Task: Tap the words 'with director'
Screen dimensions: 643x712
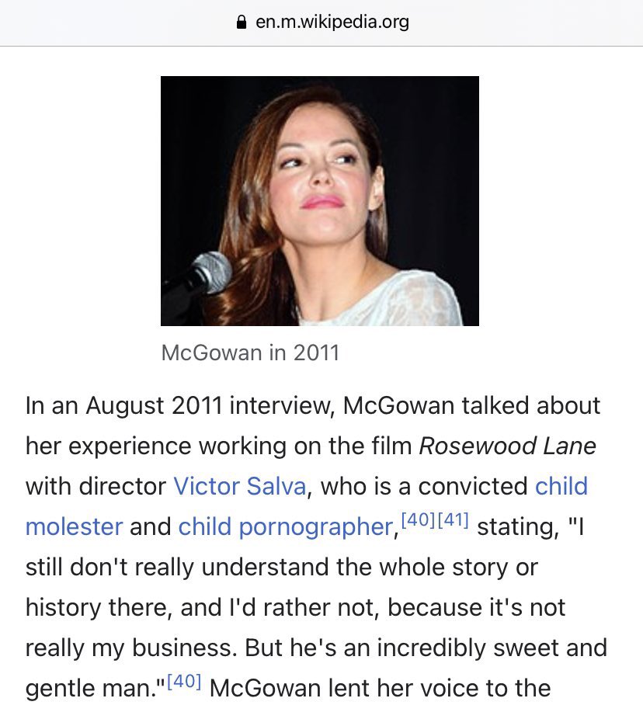Action: [96, 486]
